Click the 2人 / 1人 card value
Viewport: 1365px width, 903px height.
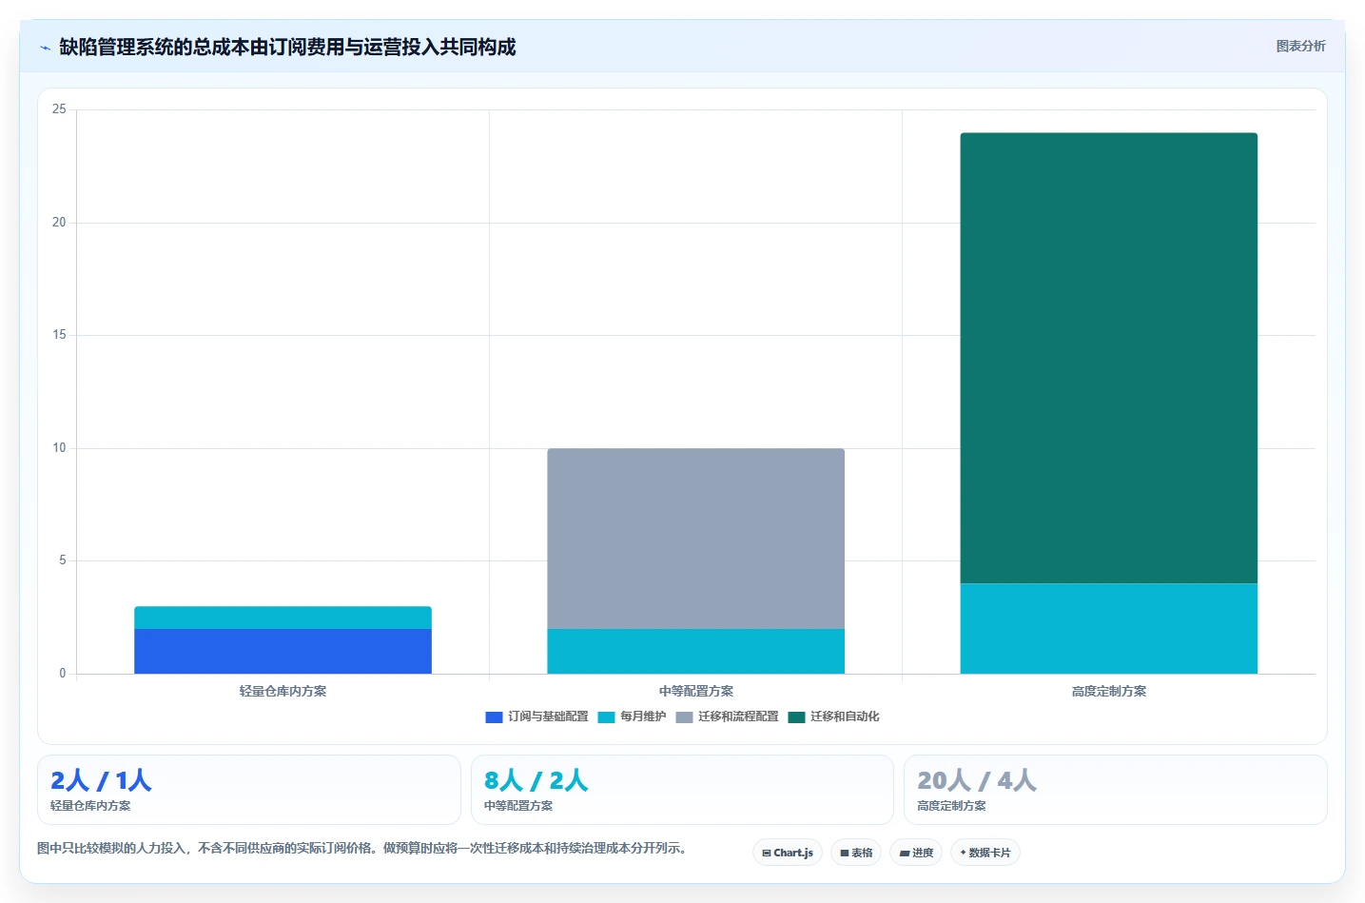101,781
